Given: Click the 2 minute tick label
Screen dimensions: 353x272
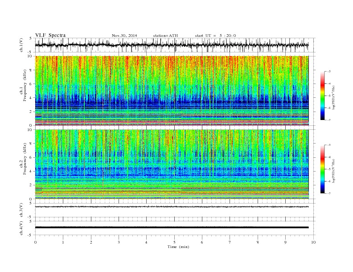Looking at the screenshot, I should [x=91, y=242].
